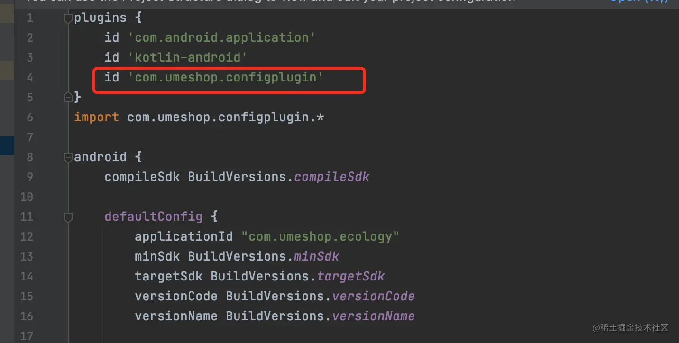
Task: Click the applicationId property name
Action: pos(184,236)
